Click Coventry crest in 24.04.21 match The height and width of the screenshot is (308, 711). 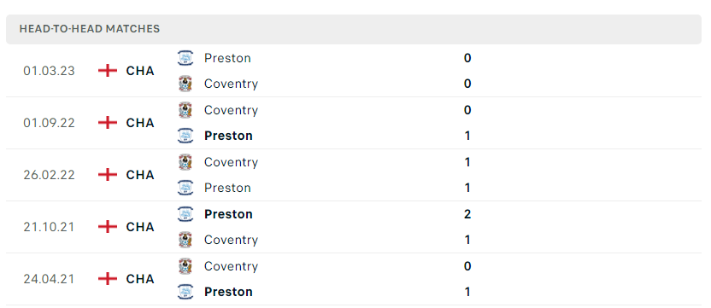[x=185, y=266]
